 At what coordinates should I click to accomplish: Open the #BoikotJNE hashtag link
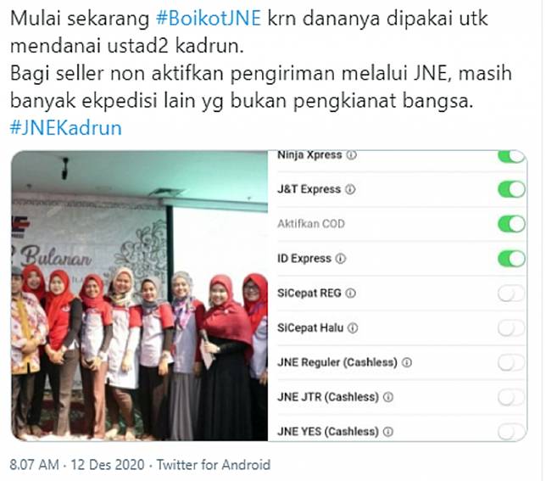[x=209, y=18]
